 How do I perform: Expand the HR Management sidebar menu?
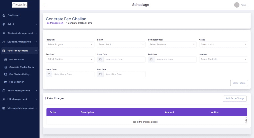[x=20, y=99]
